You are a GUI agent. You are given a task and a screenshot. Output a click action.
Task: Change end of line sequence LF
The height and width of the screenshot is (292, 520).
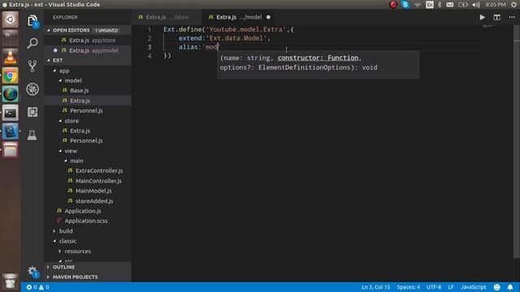(x=451, y=287)
